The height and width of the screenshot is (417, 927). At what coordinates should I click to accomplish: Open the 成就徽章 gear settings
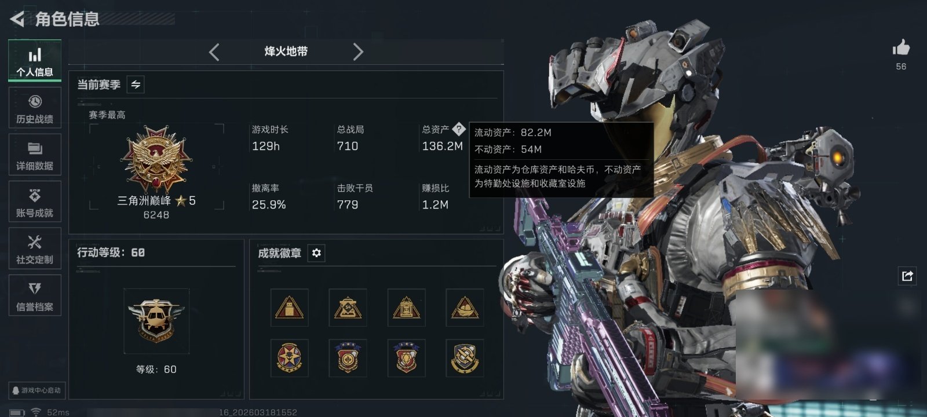(x=316, y=253)
